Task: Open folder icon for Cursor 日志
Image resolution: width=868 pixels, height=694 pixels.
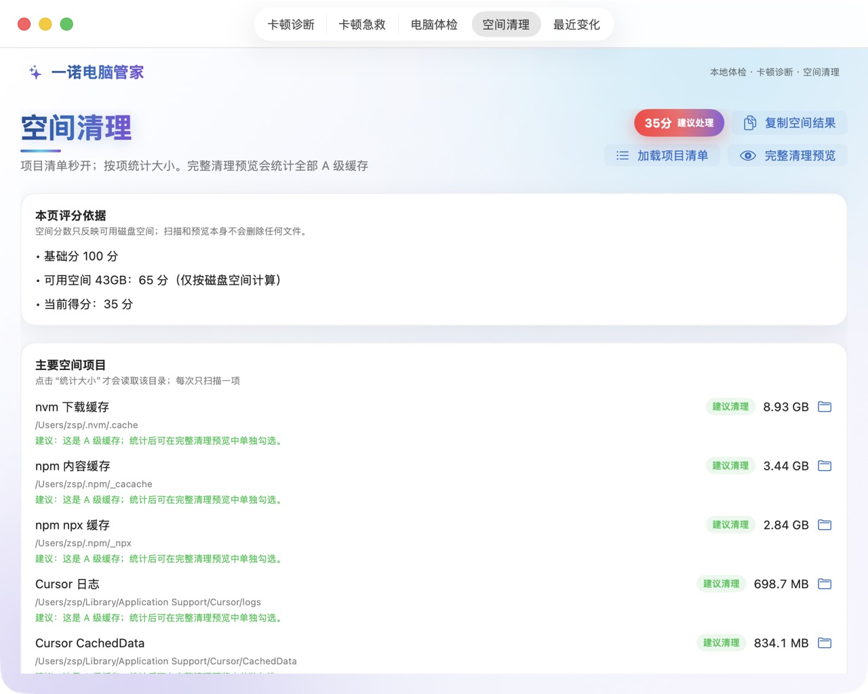Action: tap(825, 584)
